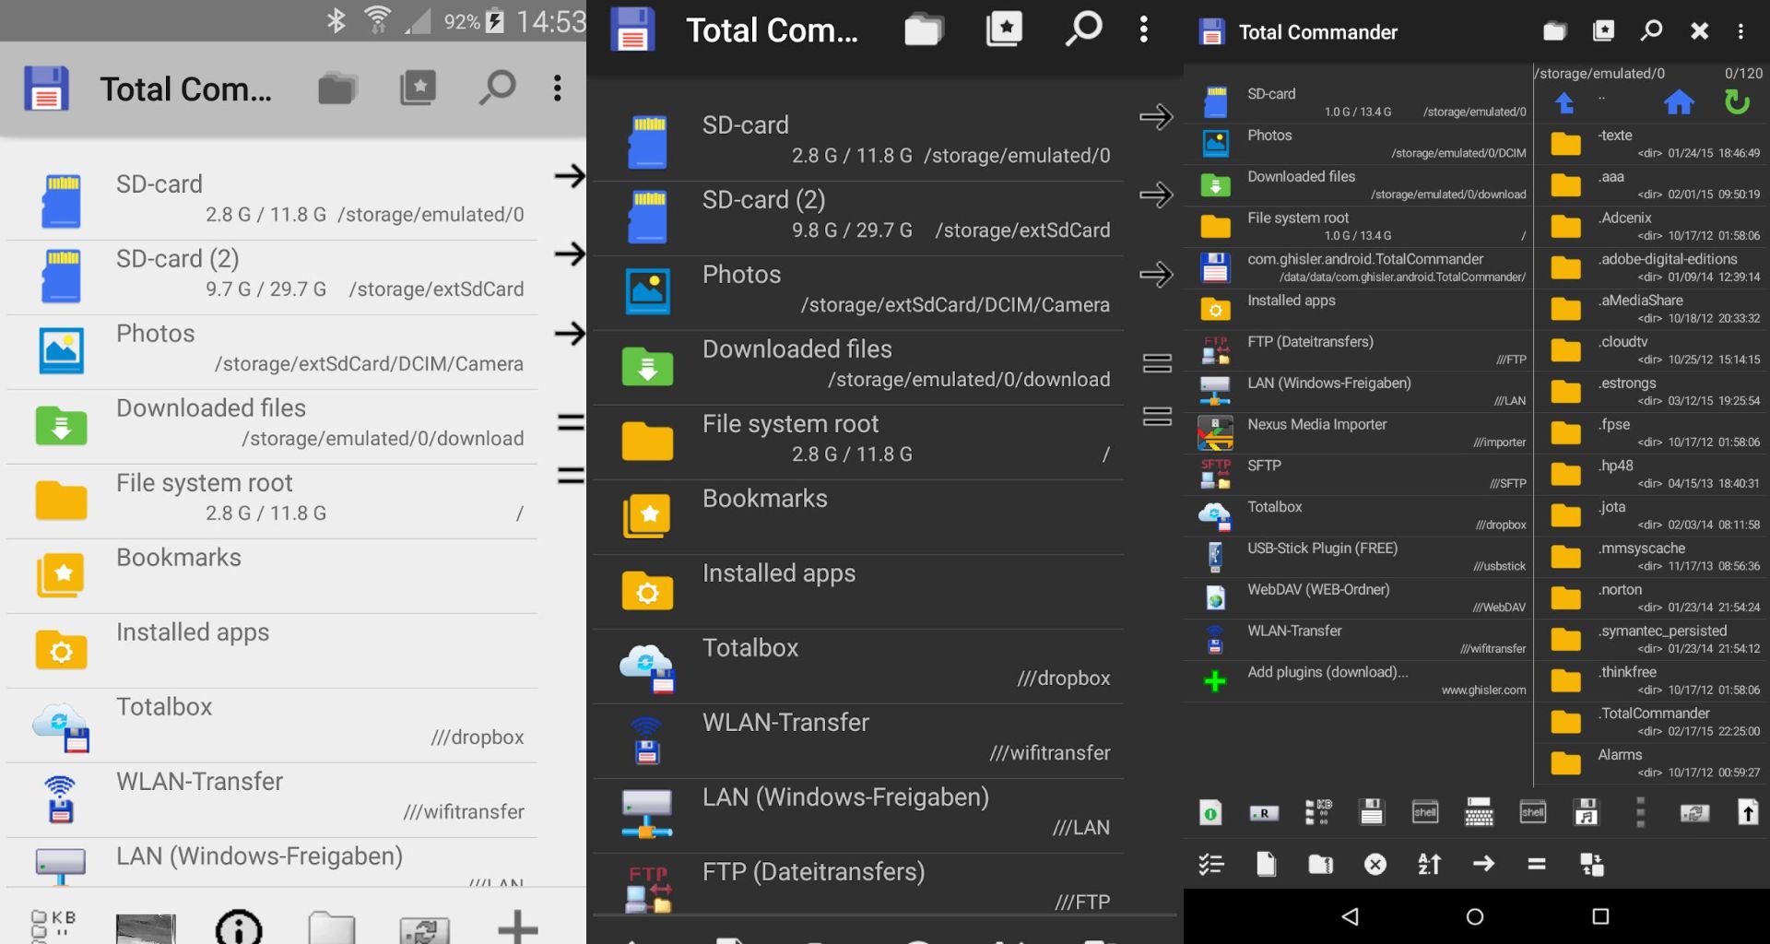Open the .symantec_persisted folder

[x=1653, y=639]
